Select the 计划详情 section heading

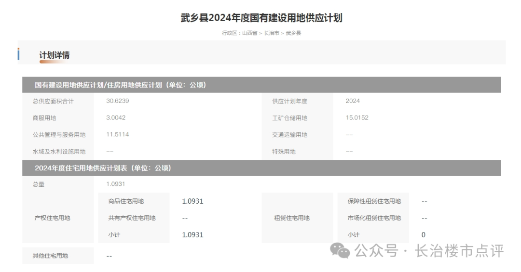(55, 55)
